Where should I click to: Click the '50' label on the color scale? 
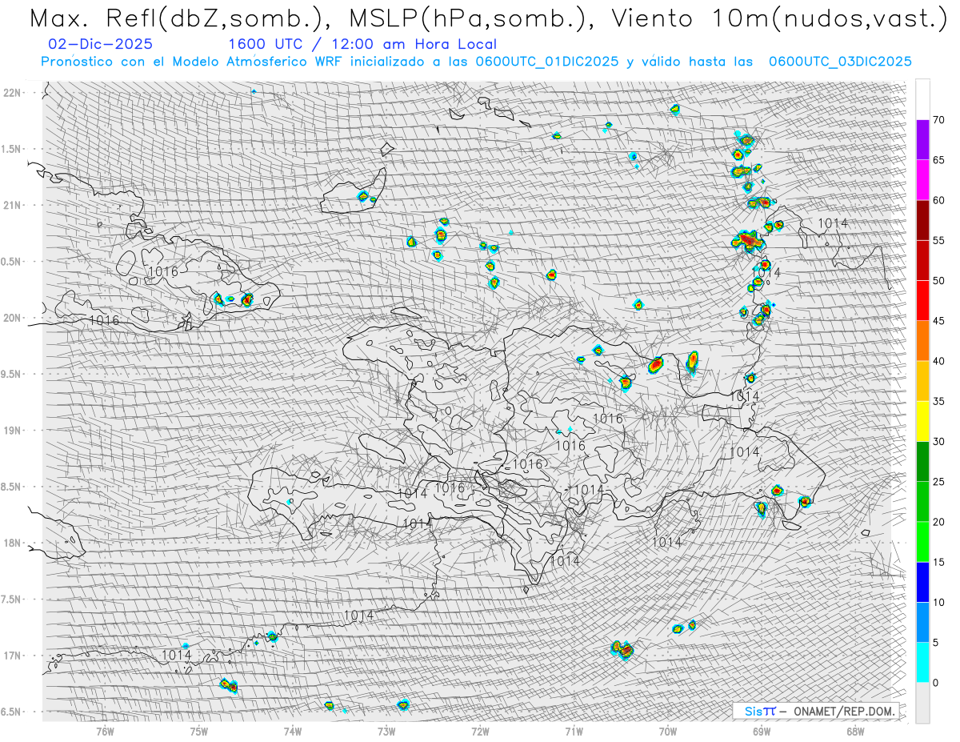(938, 281)
